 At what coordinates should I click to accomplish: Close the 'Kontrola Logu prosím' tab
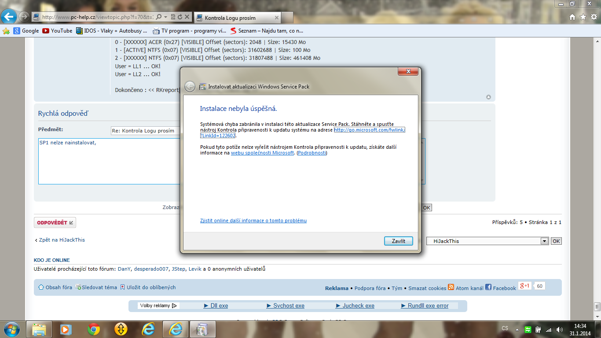(x=276, y=18)
